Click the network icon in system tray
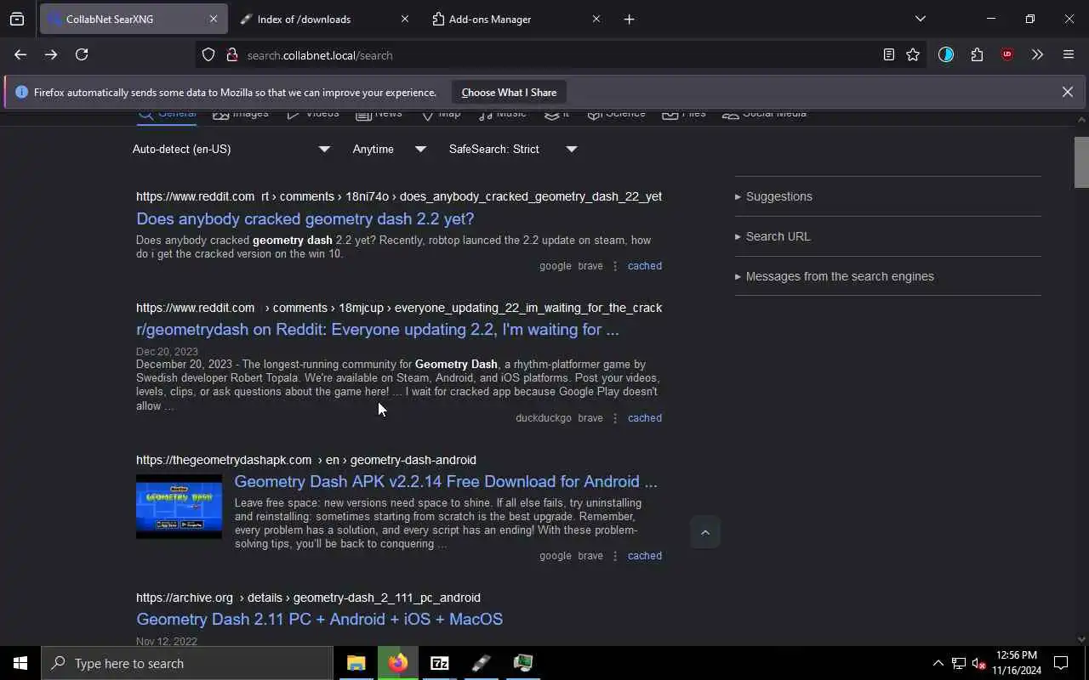Screen dimensions: 1089x680 point(958,663)
